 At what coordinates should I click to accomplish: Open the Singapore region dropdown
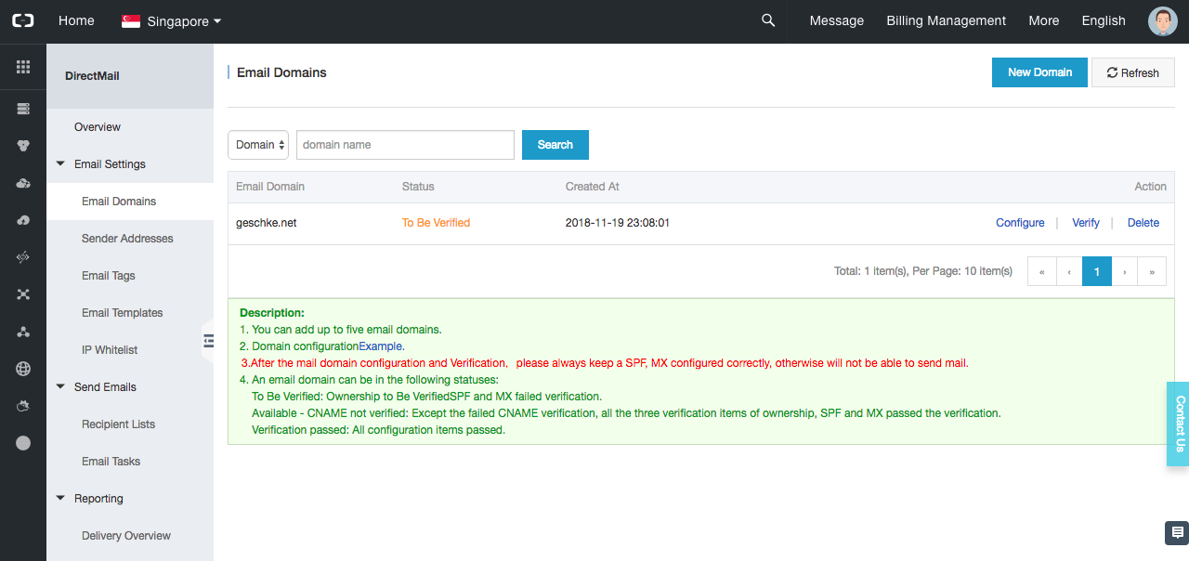pos(172,20)
